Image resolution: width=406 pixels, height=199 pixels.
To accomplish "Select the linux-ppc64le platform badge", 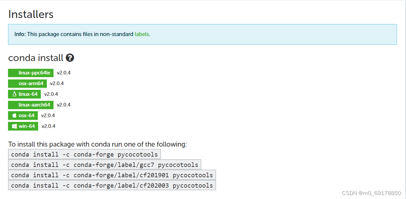I will click(x=31, y=73).
